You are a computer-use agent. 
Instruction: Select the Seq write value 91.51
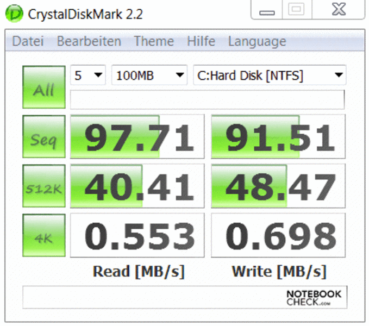coord(278,136)
